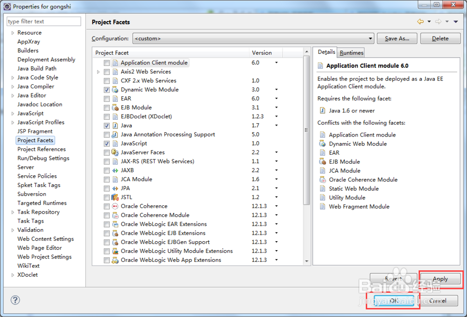The image size is (467, 317).
Task: Open Dynamic Web Module version dropdown
Action: (x=276, y=89)
